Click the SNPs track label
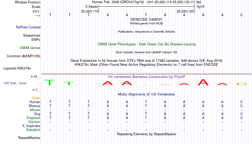Viewport: 252px width, 144px height. coord(36,40)
